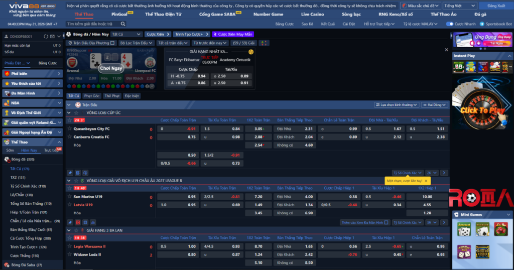Screen dimensions: 514x270
Task: Open the Fortune Dice mini game
Action: [x=464, y=252]
